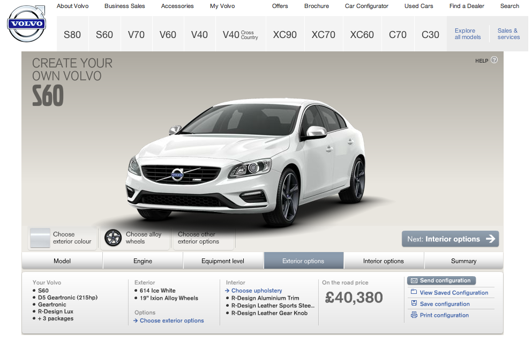Click the Volvo logo
The width and height of the screenshot is (532, 342).
tap(26, 24)
